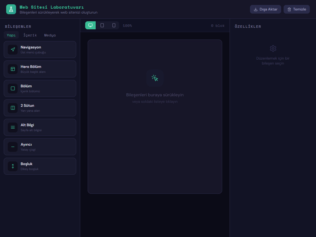Select the Navigasyon component icon
This screenshot has width=316, height=237.
(x=13, y=49)
